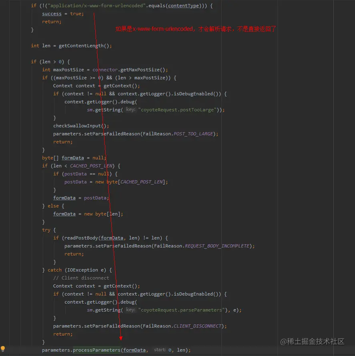
Task: Click FailReason before CLIENT_DISCONNECT
Action: coord(156,326)
